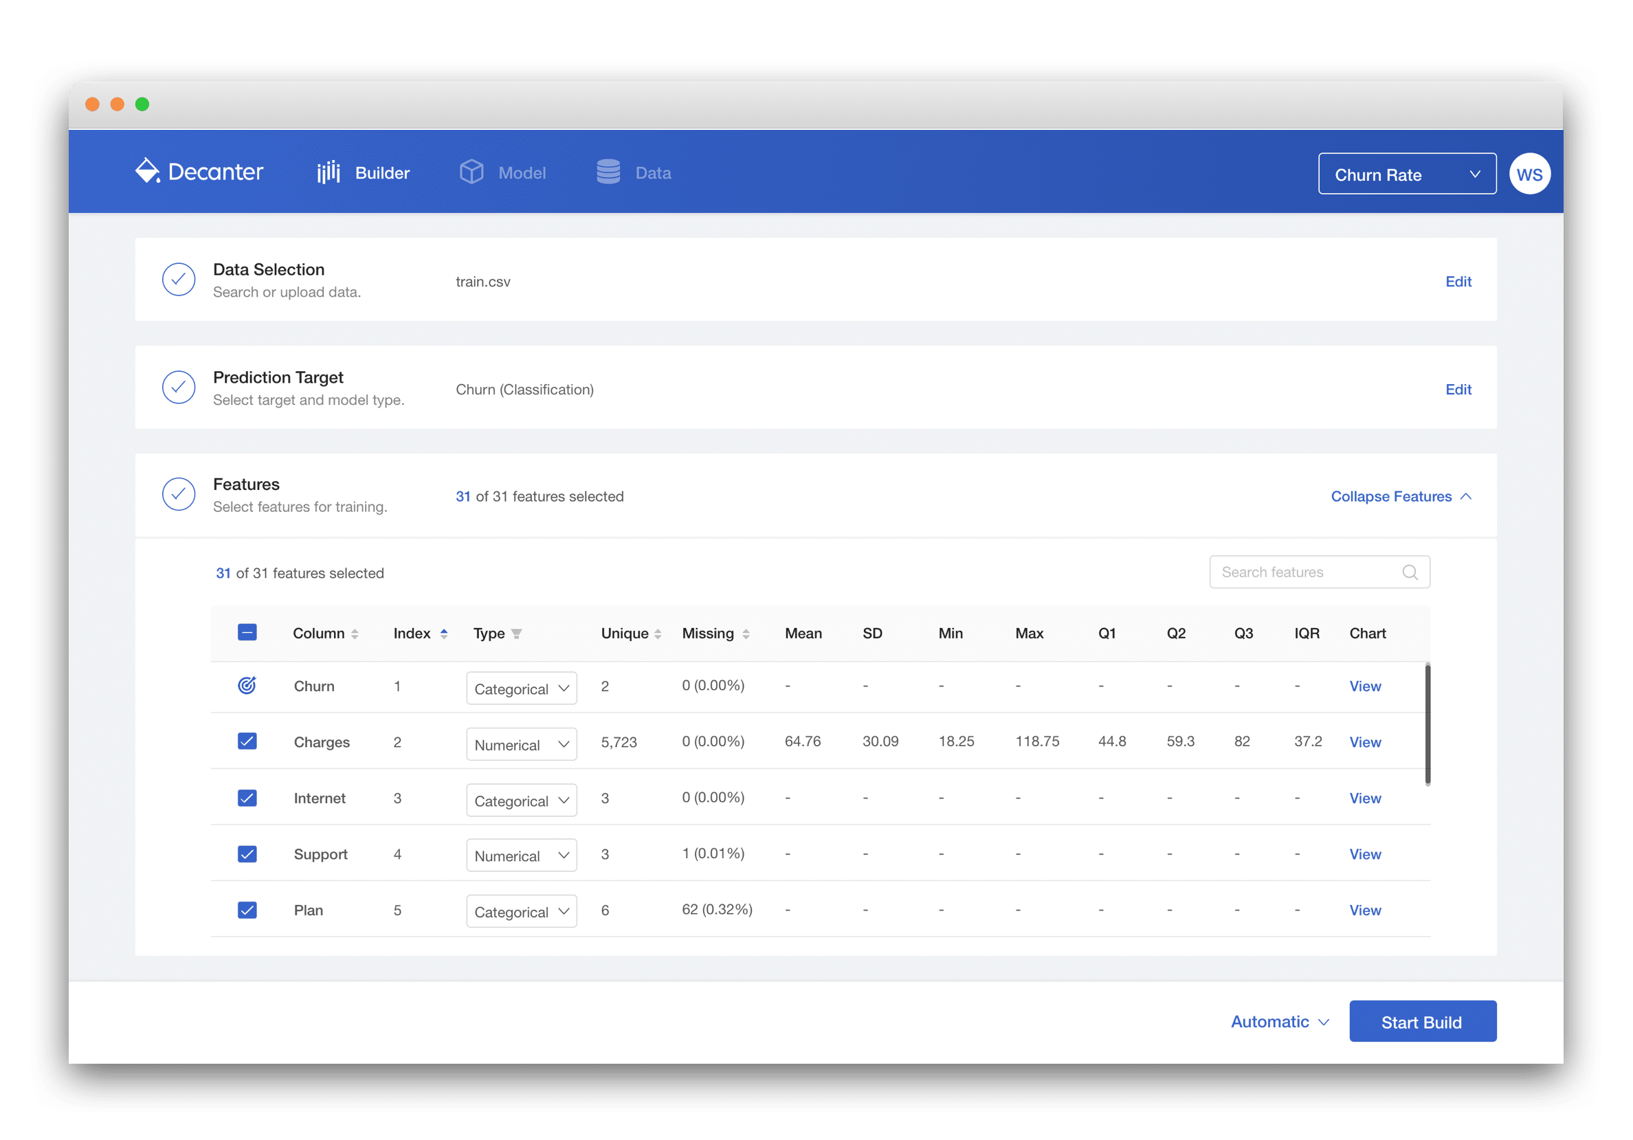Click the Charges max value 118.75
The image size is (1633, 1140).
[x=1037, y=741]
